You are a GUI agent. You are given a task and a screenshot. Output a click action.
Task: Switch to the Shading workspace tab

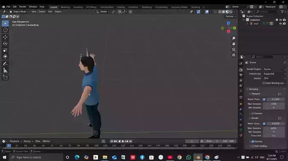(x=121, y=7)
